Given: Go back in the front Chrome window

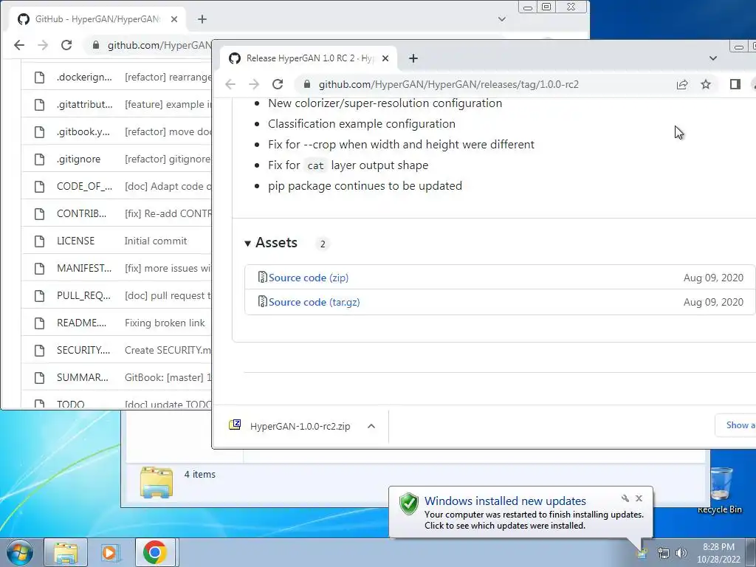Looking at the screenshot, I should tap(230, 84).
